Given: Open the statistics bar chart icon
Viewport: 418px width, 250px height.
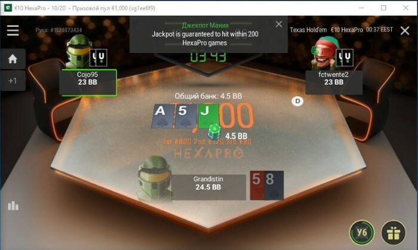Looking at the screenshot, I should [x=13, y=206].
